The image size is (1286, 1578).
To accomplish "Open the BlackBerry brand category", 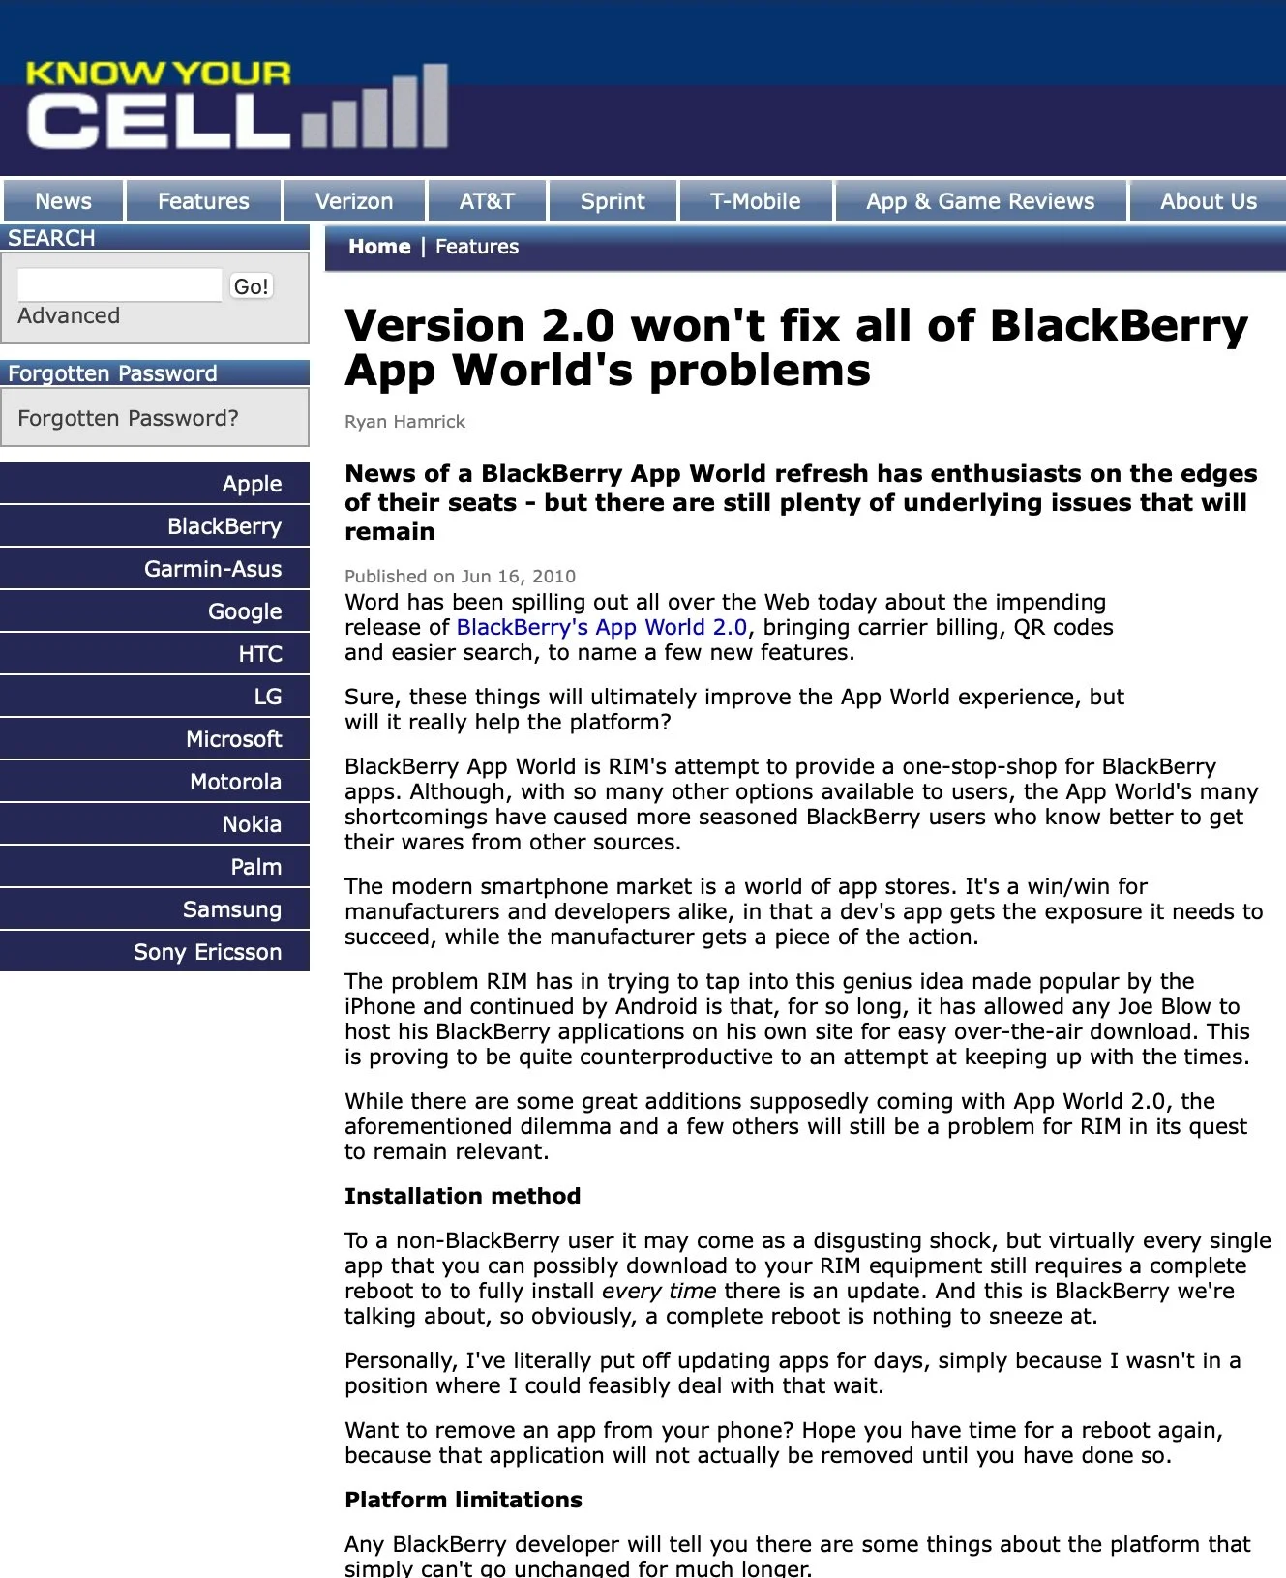I will (155, 526).
